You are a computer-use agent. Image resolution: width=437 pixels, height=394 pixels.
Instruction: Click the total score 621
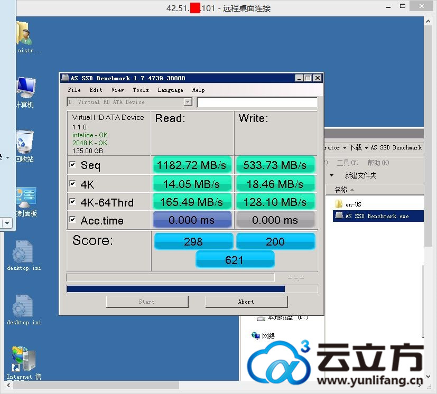235,260
